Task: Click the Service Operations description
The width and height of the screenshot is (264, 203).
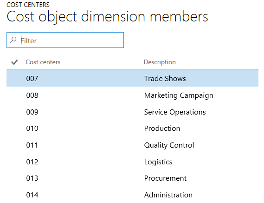Action: (x=175, y=112)
